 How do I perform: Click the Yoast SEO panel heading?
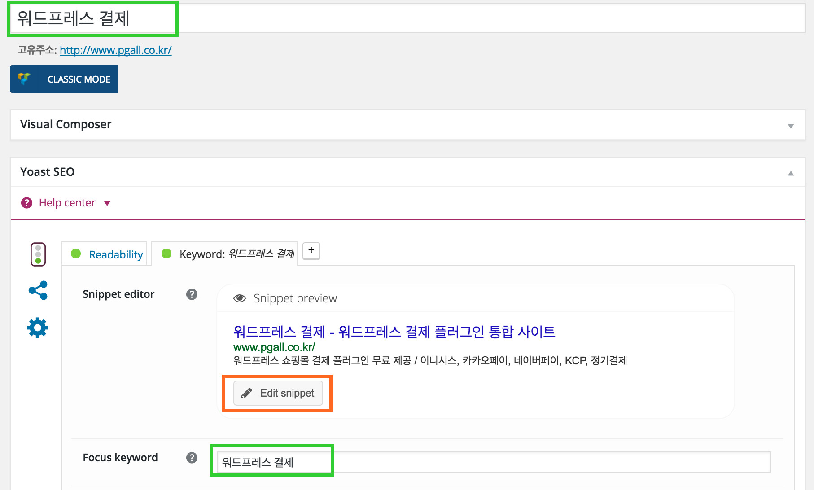pos(47,172)
